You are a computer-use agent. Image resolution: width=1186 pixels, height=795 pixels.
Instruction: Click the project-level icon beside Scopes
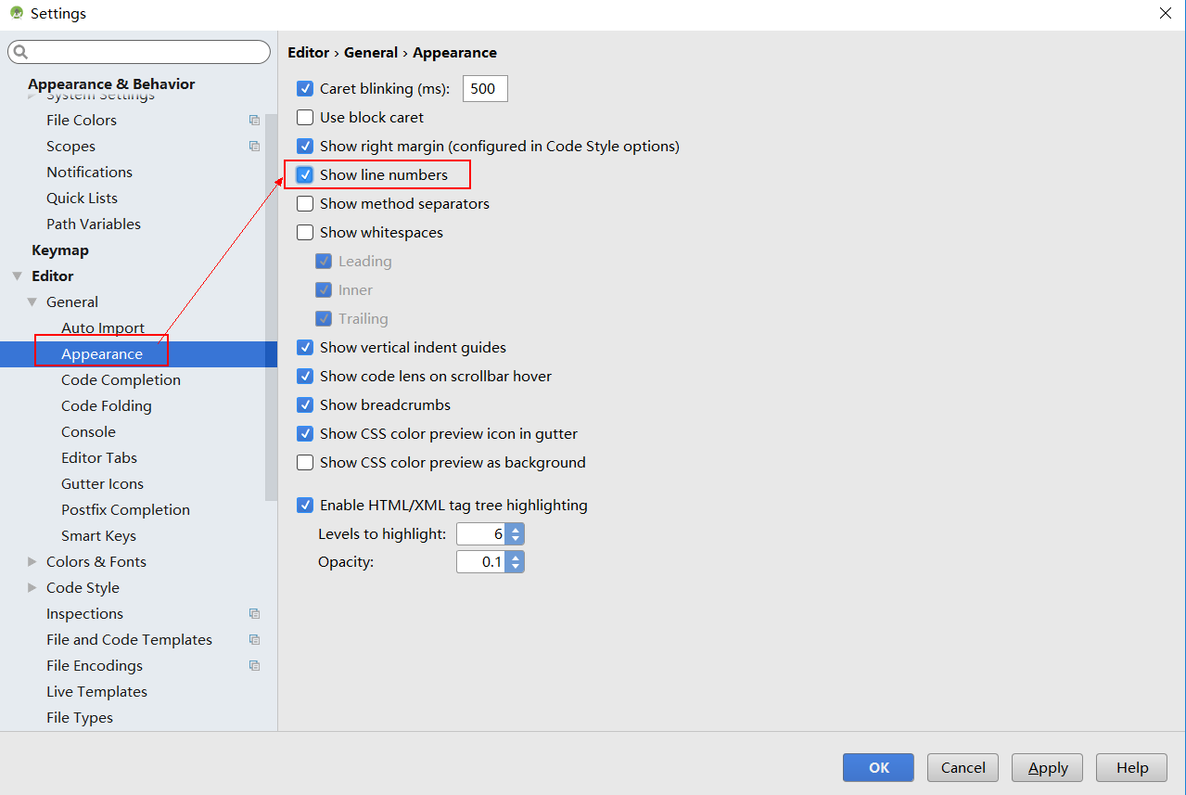(x=254, y=147)
